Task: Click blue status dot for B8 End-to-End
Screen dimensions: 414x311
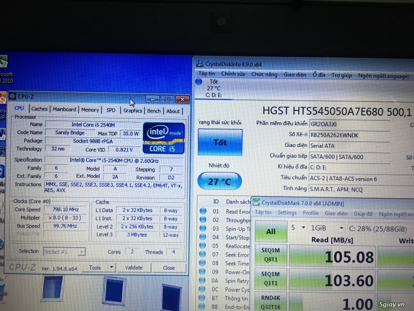Action: (202, 307)
